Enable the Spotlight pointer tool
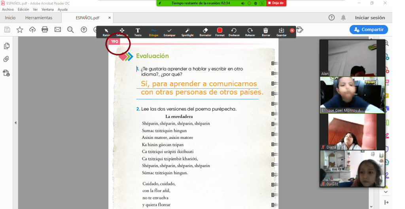This screenshot has width=405, height=209. [187, 32]
